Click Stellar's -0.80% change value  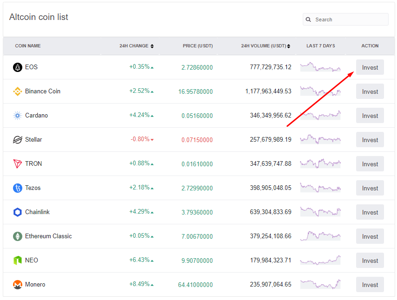(x=140, y=139)
